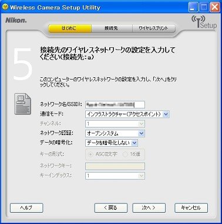
Task: Click the ネットワーク名(SSID) input field
Action: point(115,104)
